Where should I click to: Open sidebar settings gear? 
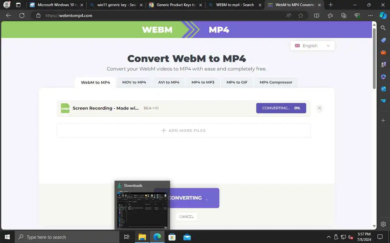pyautogui.click(x=383, y=224)
